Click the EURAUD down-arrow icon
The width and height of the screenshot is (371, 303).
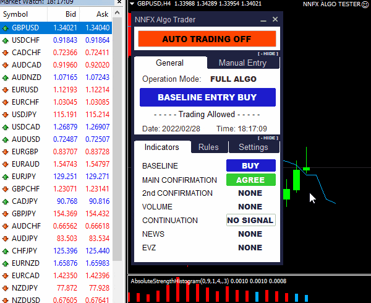click(x=5, y=164)
